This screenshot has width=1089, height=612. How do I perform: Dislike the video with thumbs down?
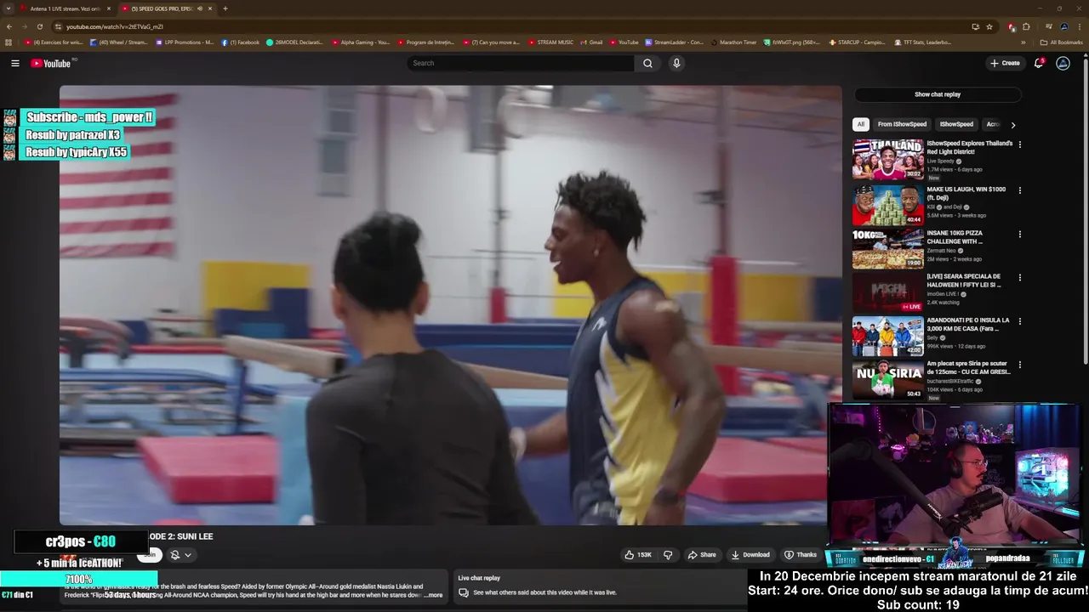(x=668, y=555)
